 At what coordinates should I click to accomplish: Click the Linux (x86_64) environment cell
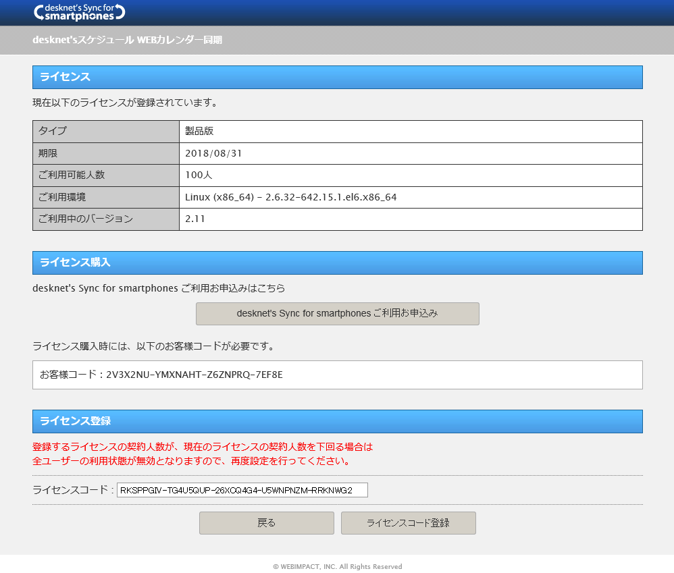coord(411,197)
